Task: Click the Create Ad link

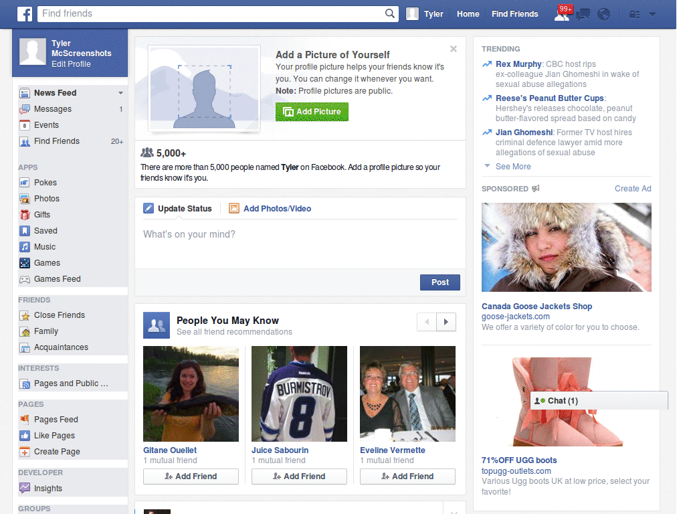Action: coord(633,189)
